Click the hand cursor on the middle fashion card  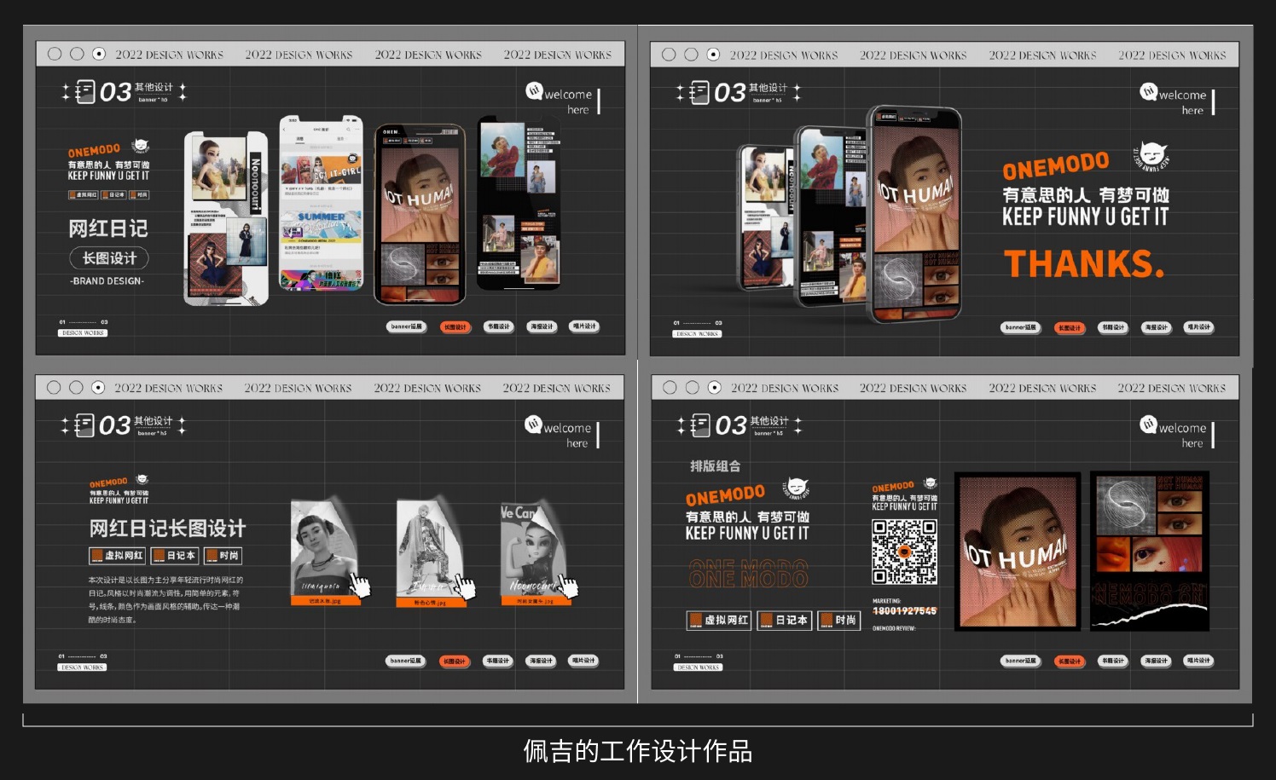coord(465,586)
